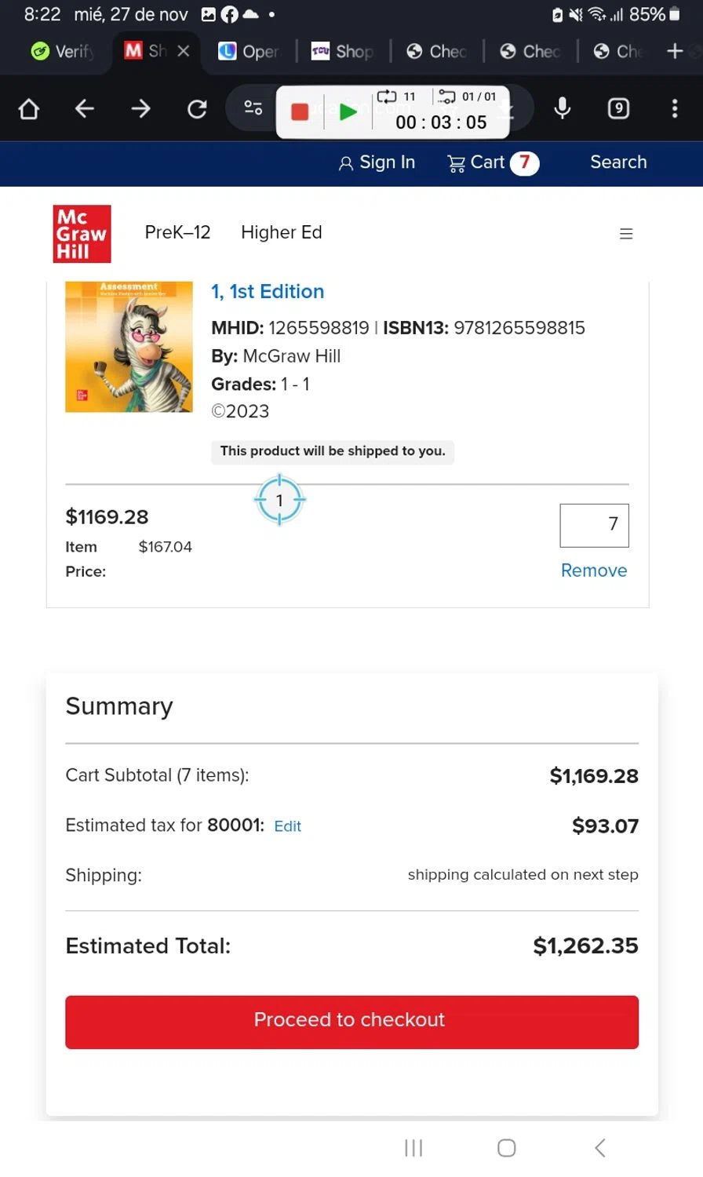The image size is (703, 1177).
Task: Click the McGraw Hill logo
Action: coord(82,234)
